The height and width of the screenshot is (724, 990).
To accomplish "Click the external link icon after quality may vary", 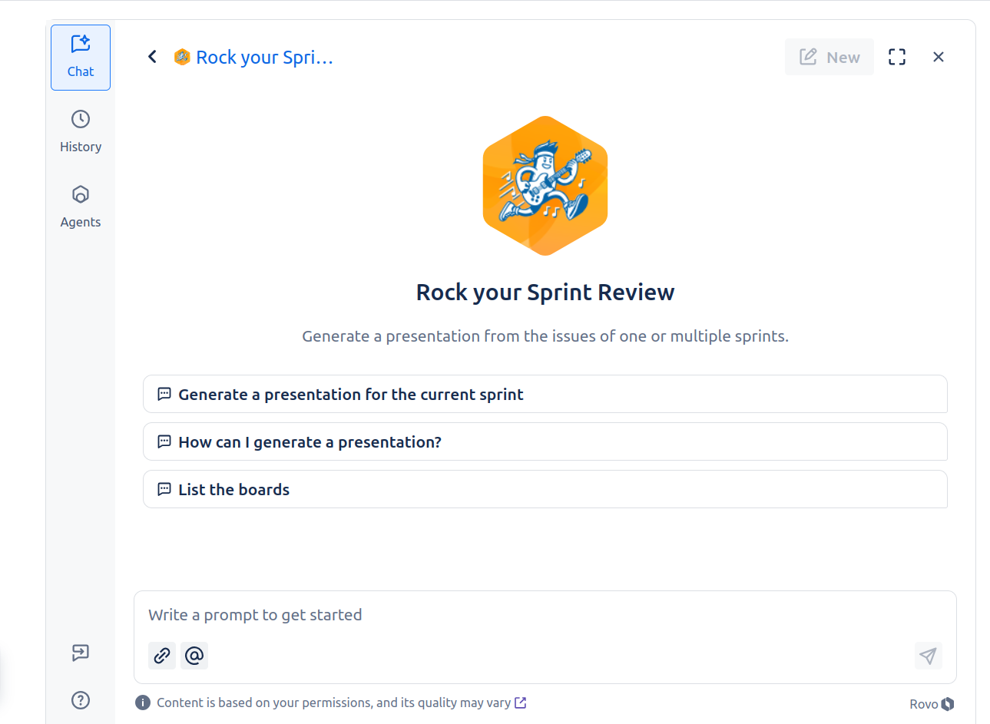I will (521, 702).
